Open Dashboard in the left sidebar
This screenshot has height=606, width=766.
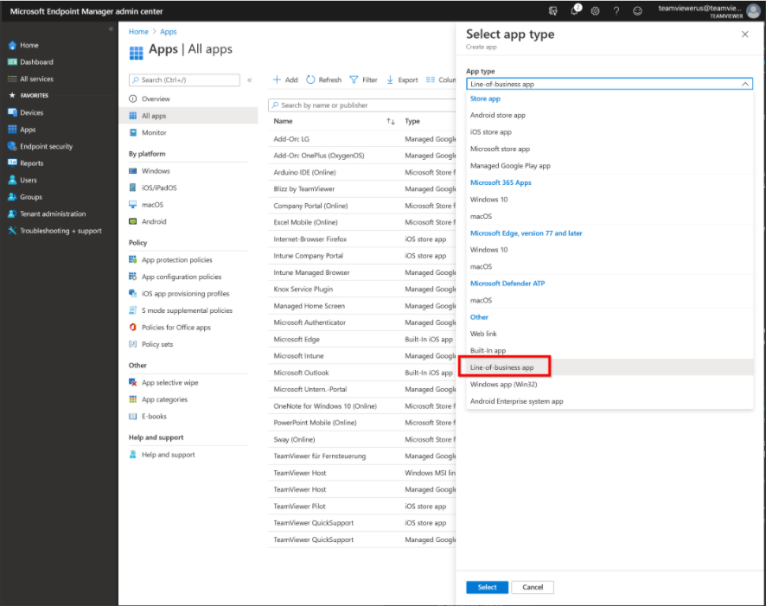pos(36,62)
